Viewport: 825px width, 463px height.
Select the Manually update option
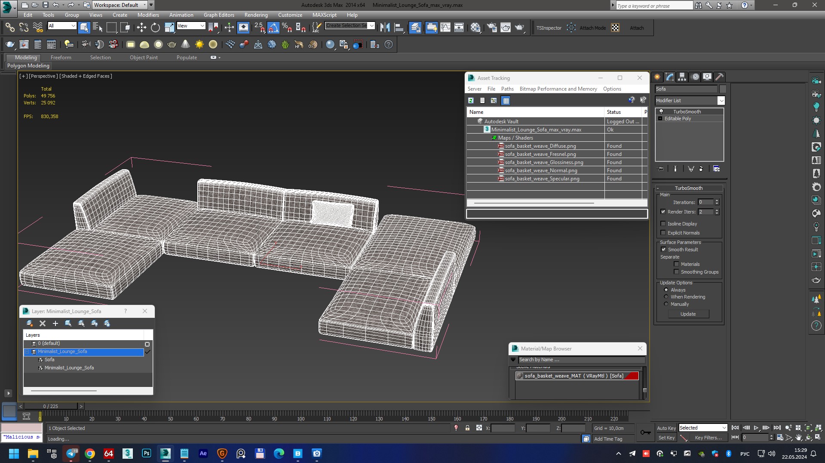coord(666,304)
